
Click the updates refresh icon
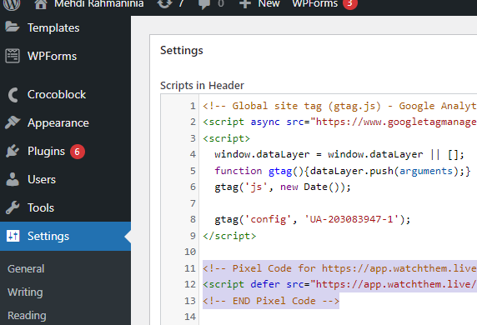pyautogui.click(x=164, y=4)
